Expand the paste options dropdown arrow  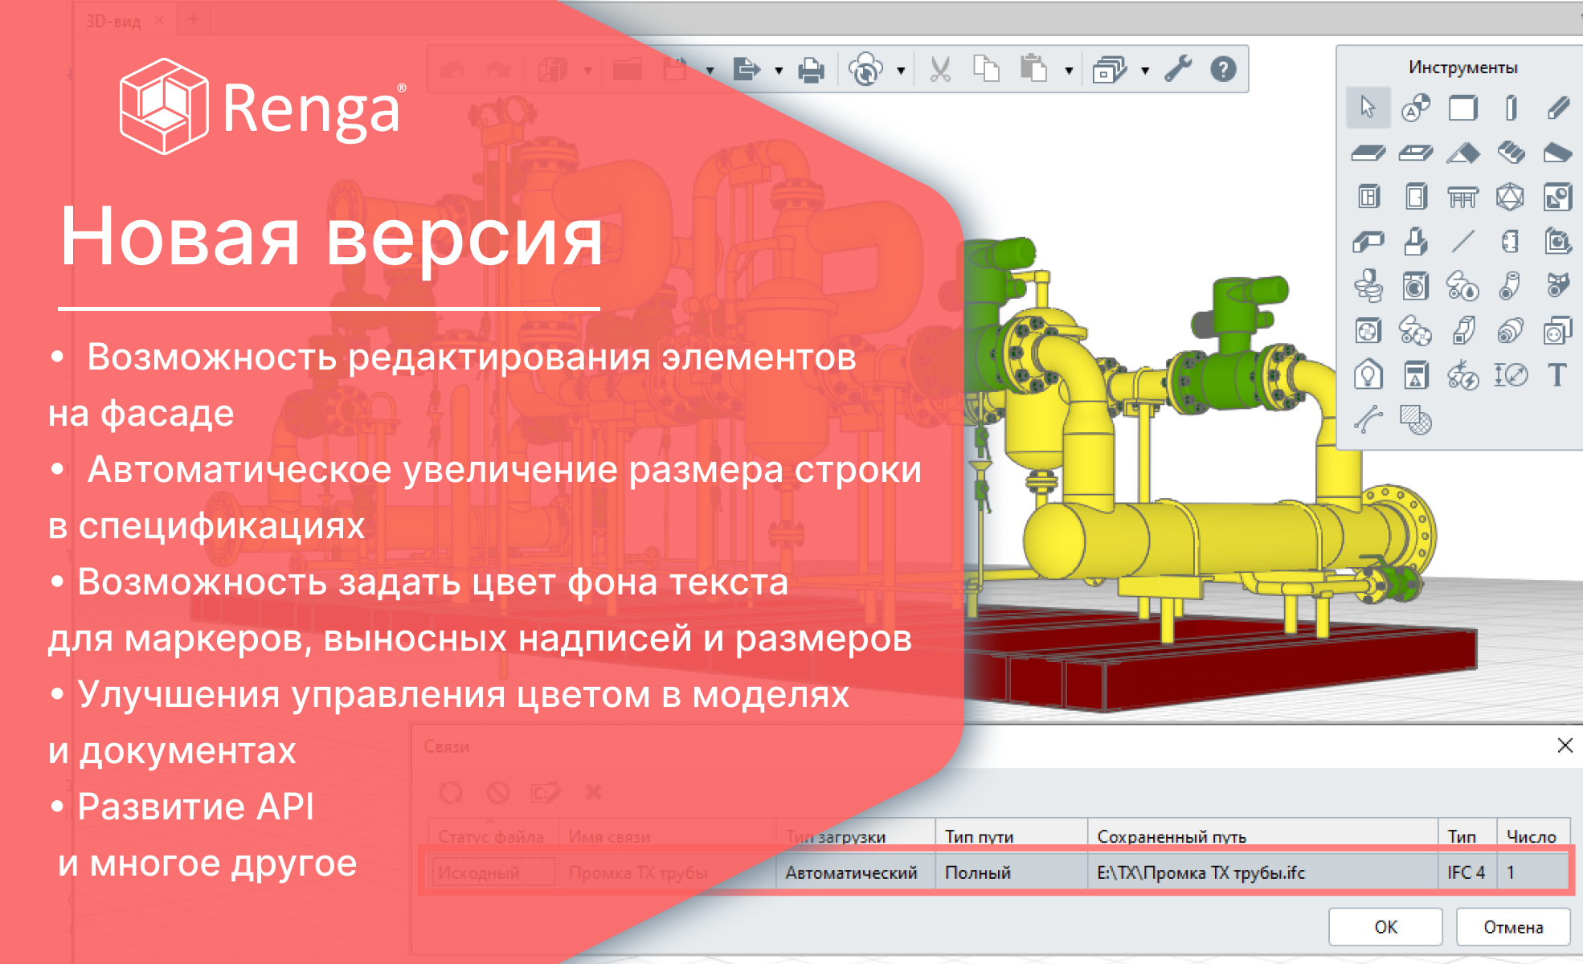[1069, 71]
